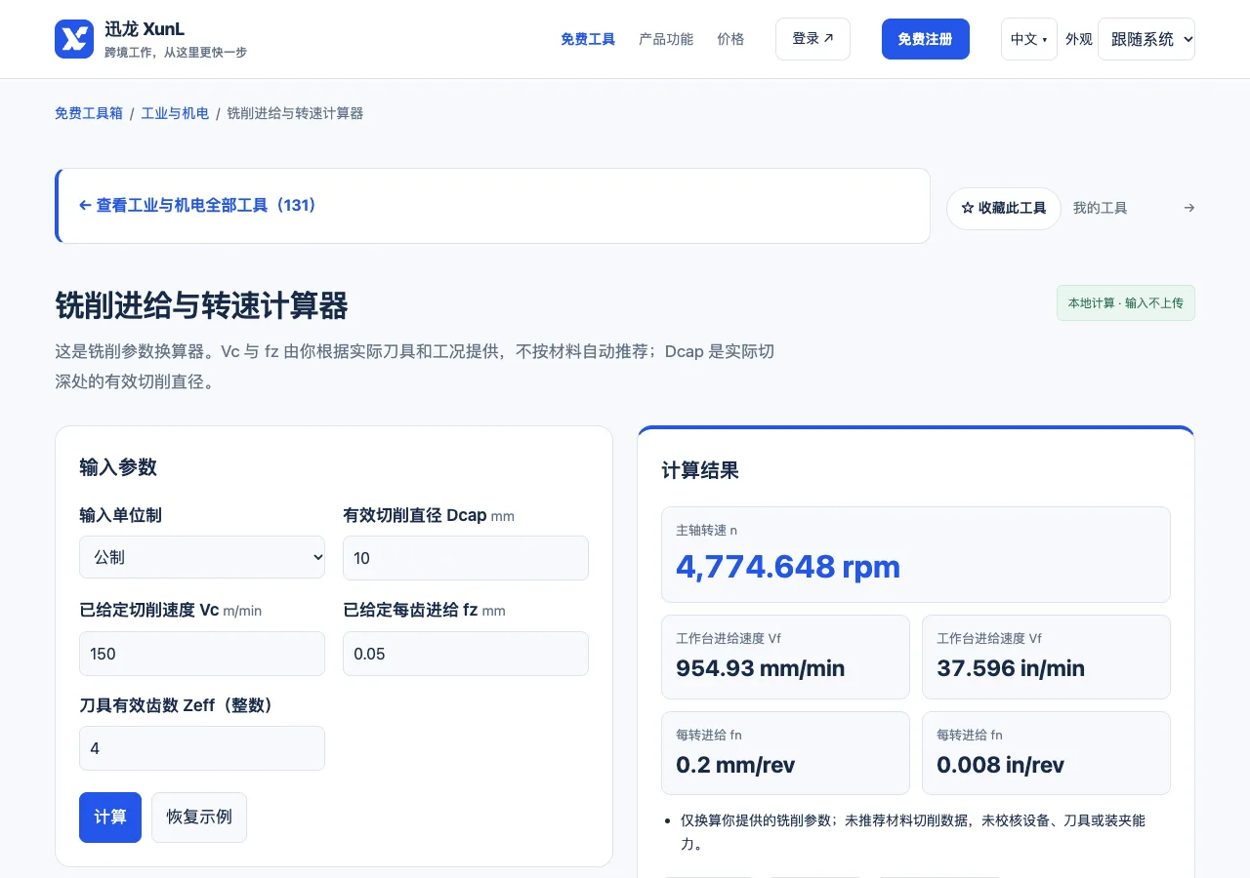Screen dimensions: 1250x878
Task: Click the 计算结果 panel heading
Action: [x=700, y=471]
